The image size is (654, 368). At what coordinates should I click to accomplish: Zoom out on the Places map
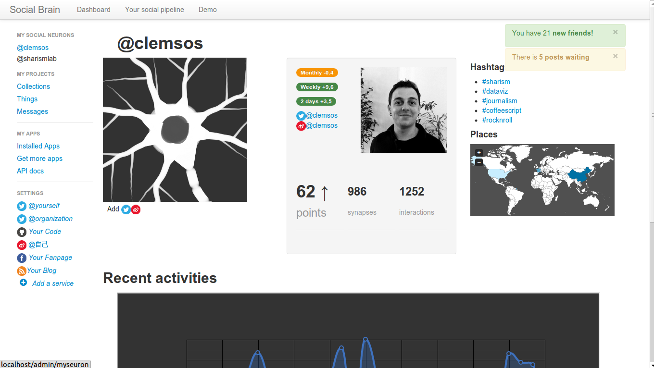479,162
